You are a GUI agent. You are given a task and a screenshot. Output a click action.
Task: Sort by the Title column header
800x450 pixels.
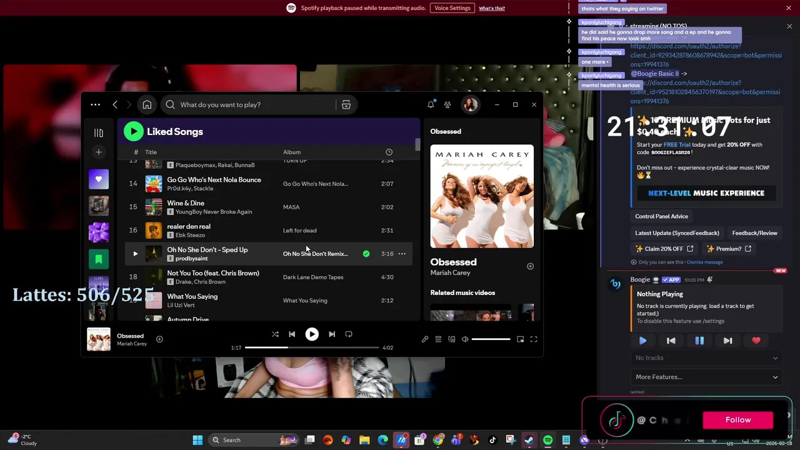[x=151, y=152]
